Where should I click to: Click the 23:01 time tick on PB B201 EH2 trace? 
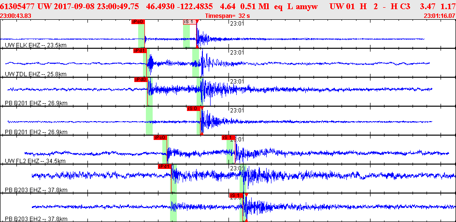pyautogui.click(x=237, y=110)
